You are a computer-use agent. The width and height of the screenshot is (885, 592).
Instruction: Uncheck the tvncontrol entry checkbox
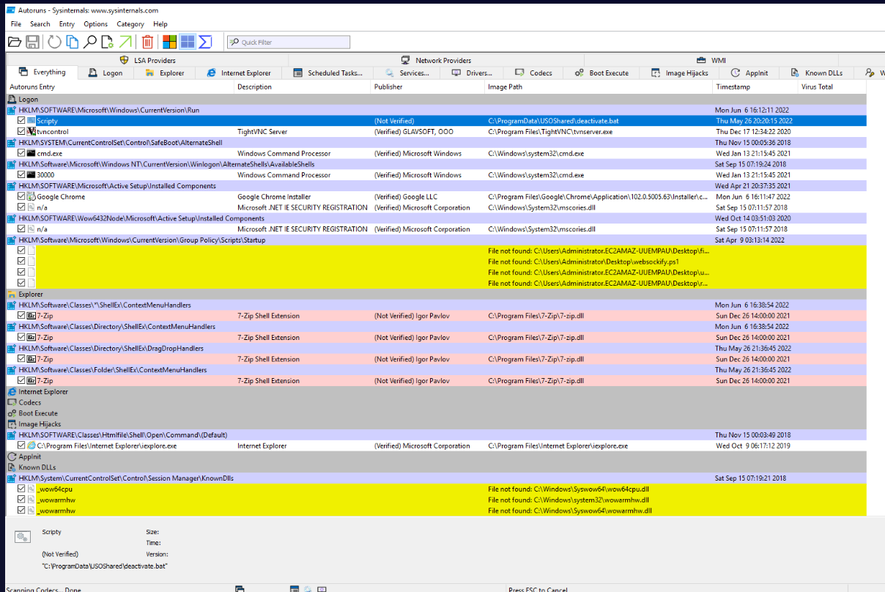click(x=21, y=132)
